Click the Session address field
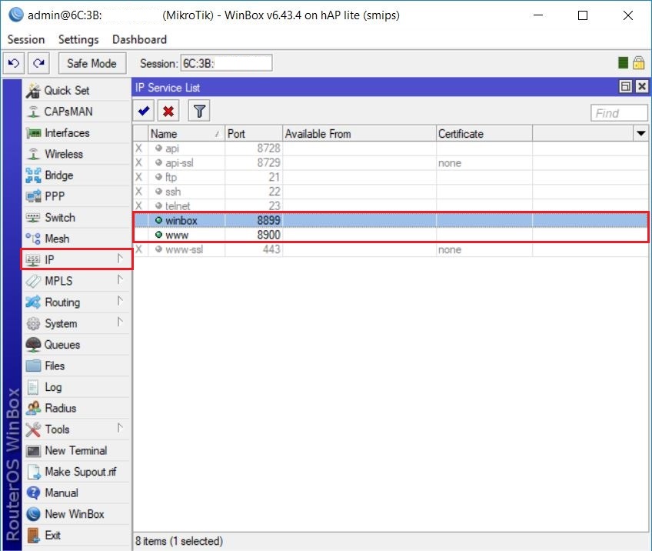 227,63
